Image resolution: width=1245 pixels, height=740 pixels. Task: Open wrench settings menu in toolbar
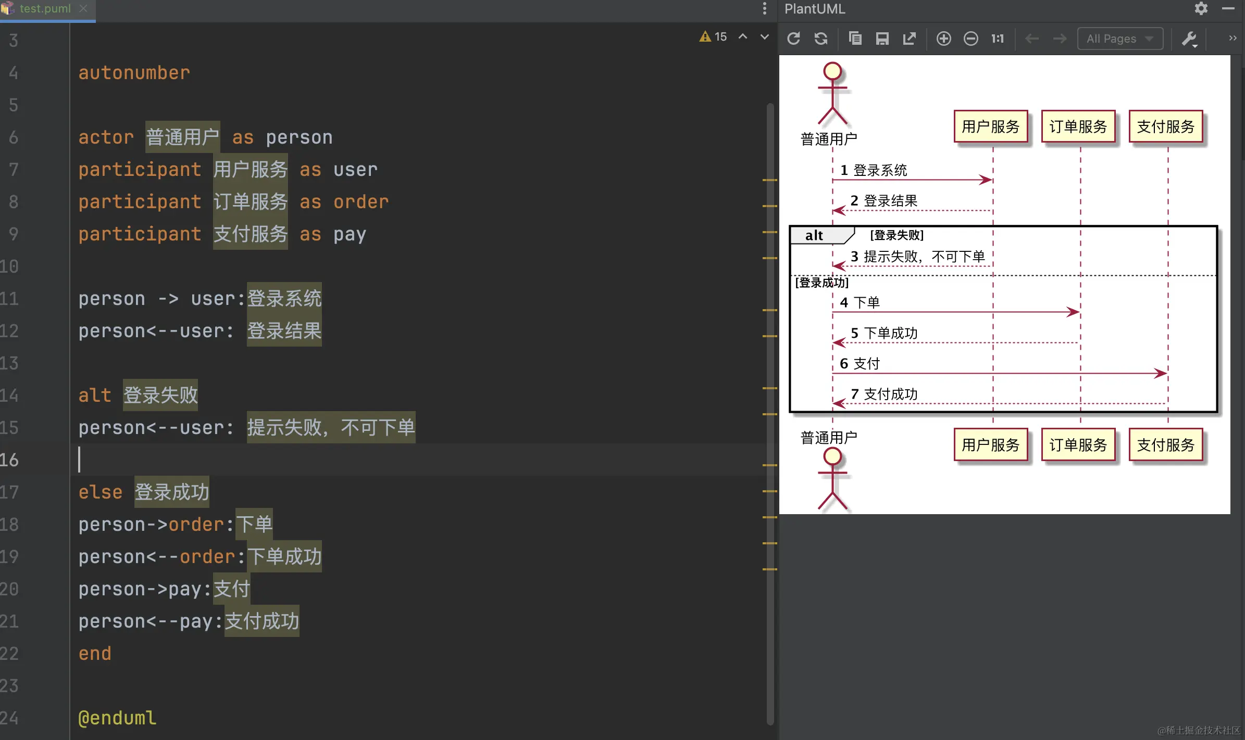(x=1189, y=39)
